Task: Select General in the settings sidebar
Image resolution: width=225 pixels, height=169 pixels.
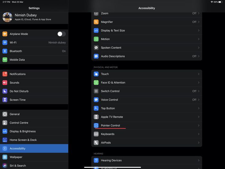Action: [34, 114]
